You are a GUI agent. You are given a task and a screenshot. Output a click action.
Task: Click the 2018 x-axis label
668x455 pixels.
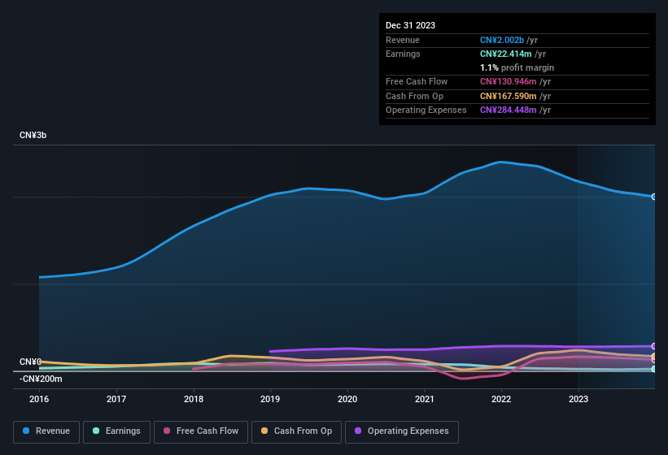pos(194,399)
